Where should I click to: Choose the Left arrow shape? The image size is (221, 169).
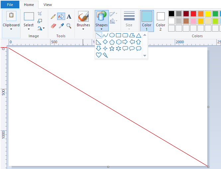(132, 42)
